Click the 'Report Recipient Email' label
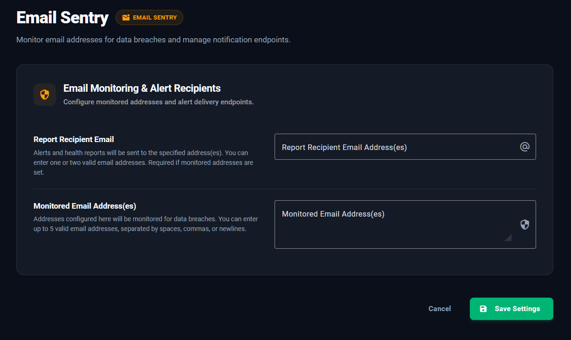This screenshot has height=340, width=571. pyautogui.click(x=74, y=139)
